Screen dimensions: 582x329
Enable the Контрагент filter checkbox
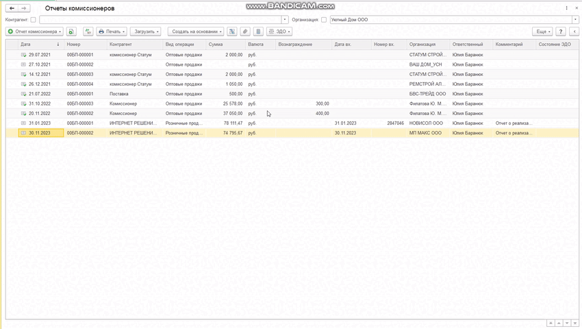coord(33,20)
